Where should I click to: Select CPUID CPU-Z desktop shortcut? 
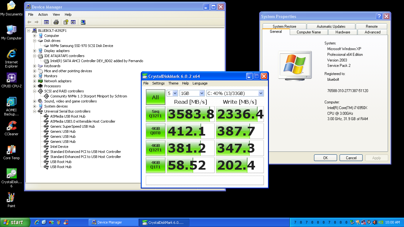coord(11,80)
